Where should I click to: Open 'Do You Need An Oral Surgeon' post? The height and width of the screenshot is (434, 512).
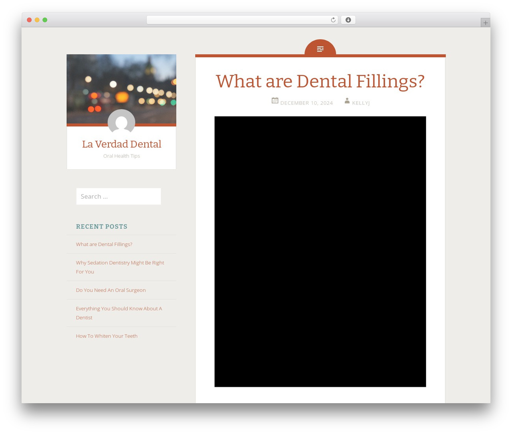point(111,290)
